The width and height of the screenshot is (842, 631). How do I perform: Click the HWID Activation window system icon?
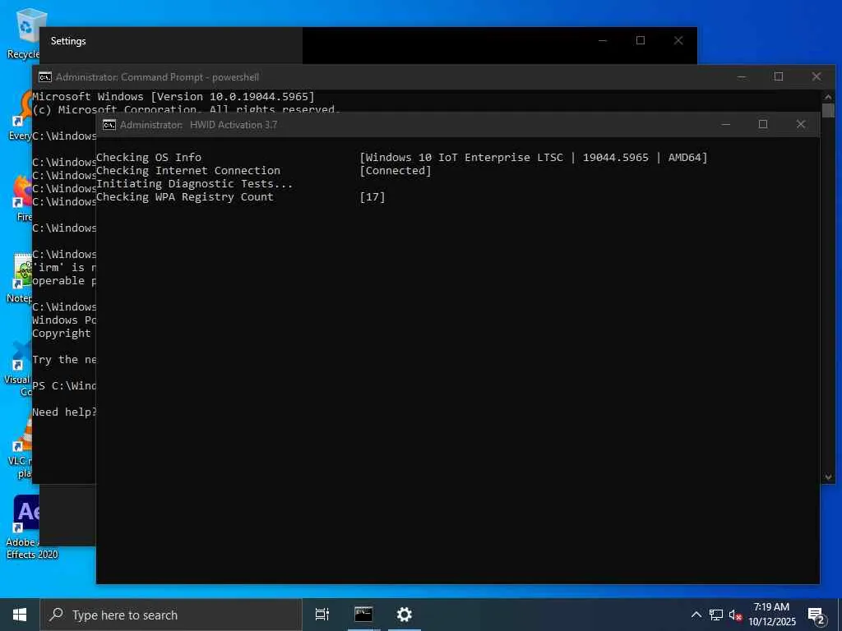click(109, 125)
